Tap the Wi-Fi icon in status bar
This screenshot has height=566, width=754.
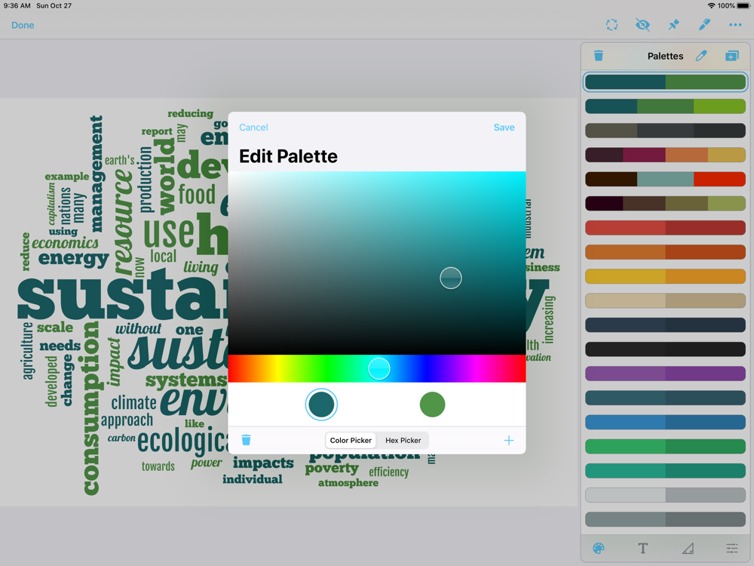(x=711, y=6)
